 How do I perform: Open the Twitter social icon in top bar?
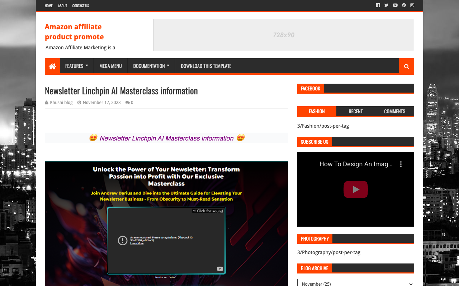tap(386, 5)
